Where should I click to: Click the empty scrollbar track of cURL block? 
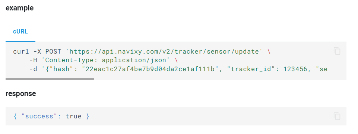pos(220,79)
